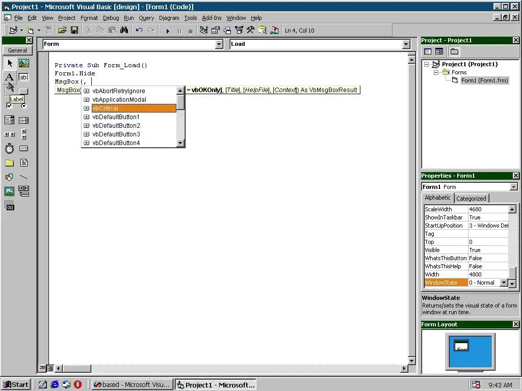This screenshot has height=391, width=522.
Task: Select the TextBox control in the toolbox
Action: pyautogui.click(x=23, y=77)
